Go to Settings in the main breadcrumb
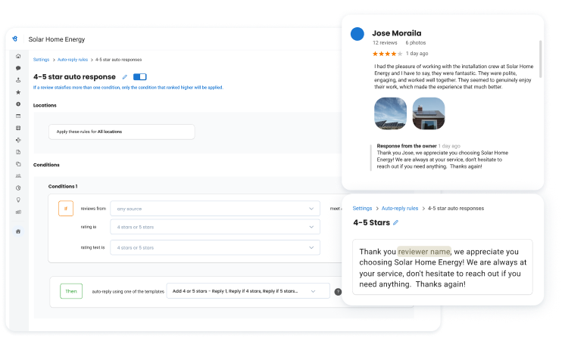562x338 pixels. [41, 60]
